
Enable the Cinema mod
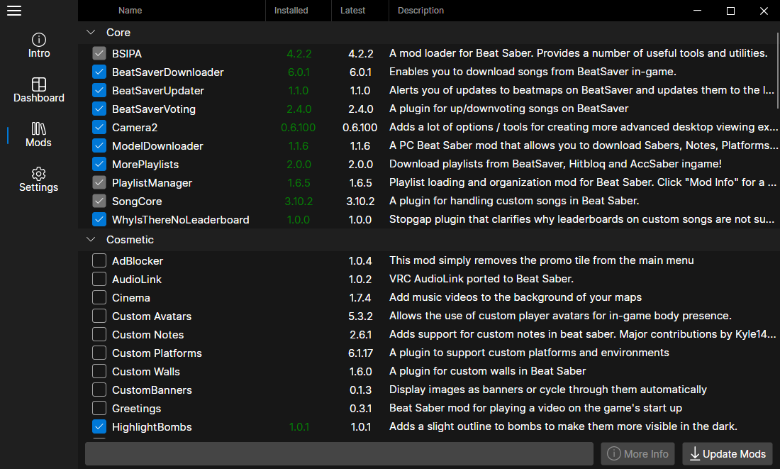point(99,297)
